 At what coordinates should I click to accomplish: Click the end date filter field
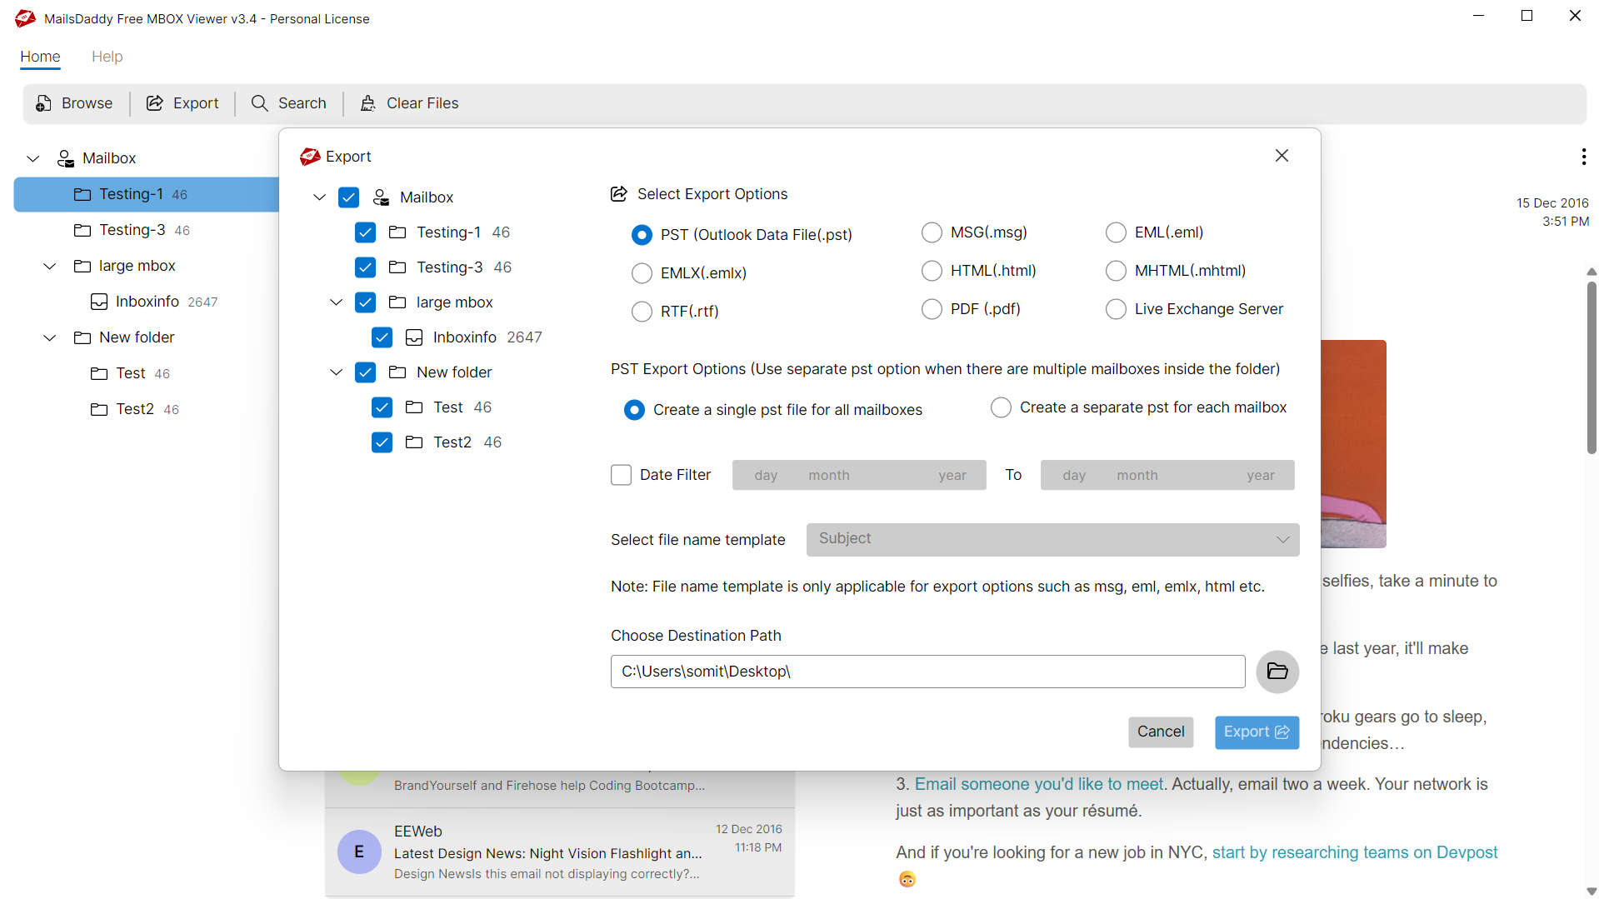[1167, 475]
